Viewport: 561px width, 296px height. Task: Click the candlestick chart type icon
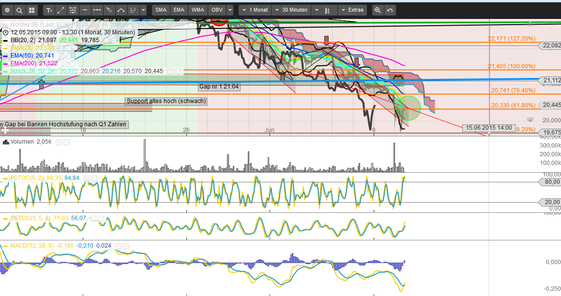pos(328,10)
